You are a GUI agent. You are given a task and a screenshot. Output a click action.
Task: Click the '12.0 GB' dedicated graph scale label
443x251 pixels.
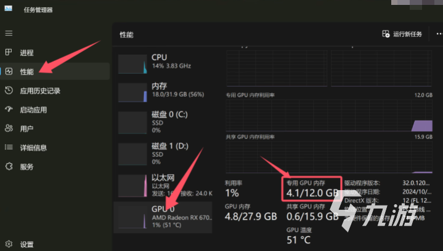tap(423, 95)
